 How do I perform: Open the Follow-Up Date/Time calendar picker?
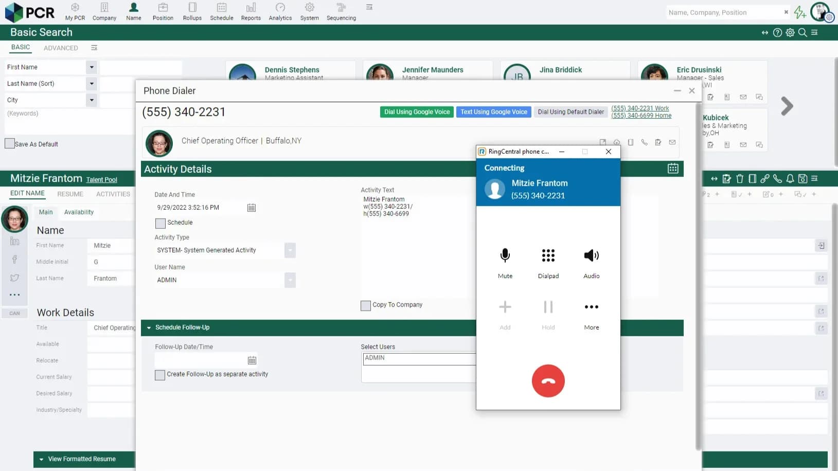coord(252,360)
